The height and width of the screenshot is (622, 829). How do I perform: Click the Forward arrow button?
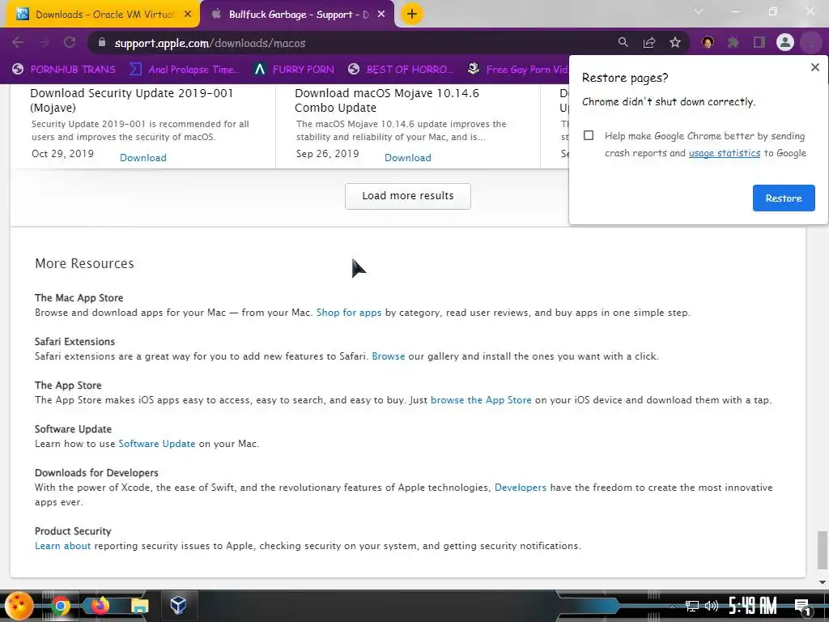point(44,42)
